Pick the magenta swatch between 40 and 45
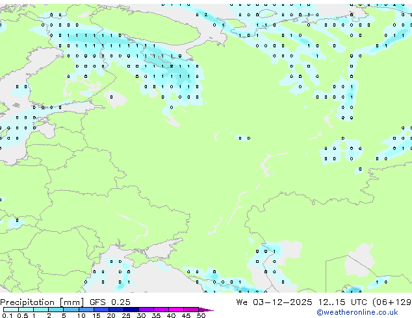 (176, 310)
